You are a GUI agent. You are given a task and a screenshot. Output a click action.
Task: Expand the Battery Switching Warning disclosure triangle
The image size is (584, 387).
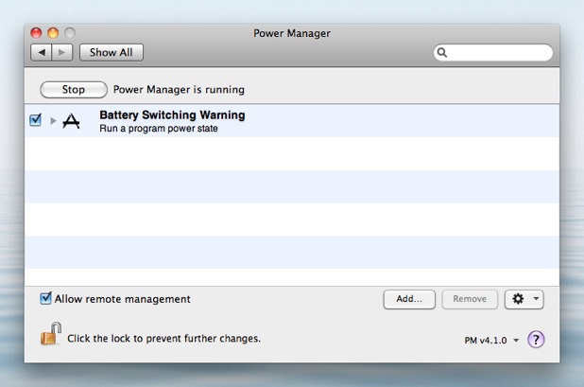pos(54,121)
